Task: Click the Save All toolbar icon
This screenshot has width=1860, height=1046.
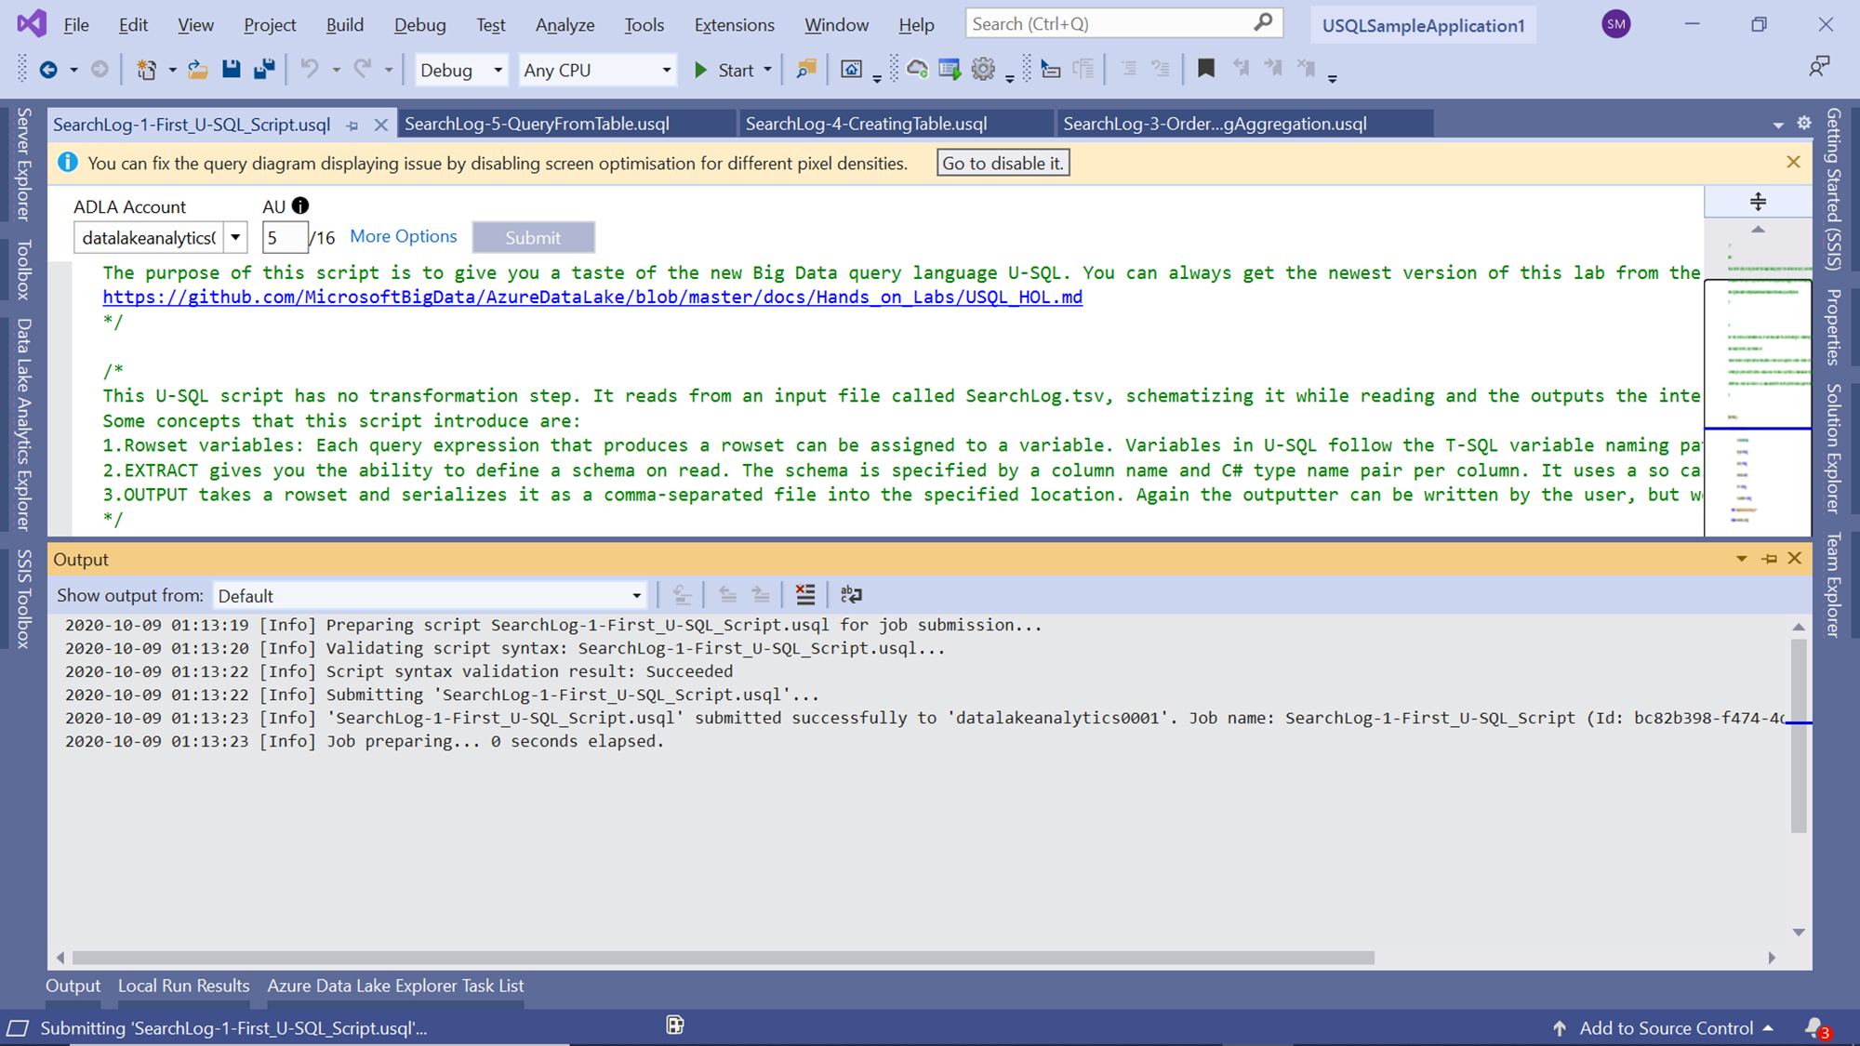Action: 265,69
